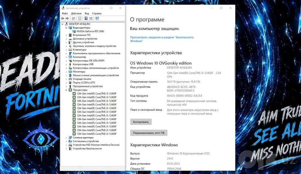
Task: Collapse the Процессоры branch
Action: click(x=66, y=90)
